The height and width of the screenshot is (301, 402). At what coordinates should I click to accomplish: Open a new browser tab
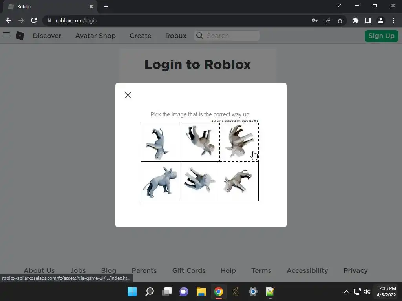pos(106,7)
